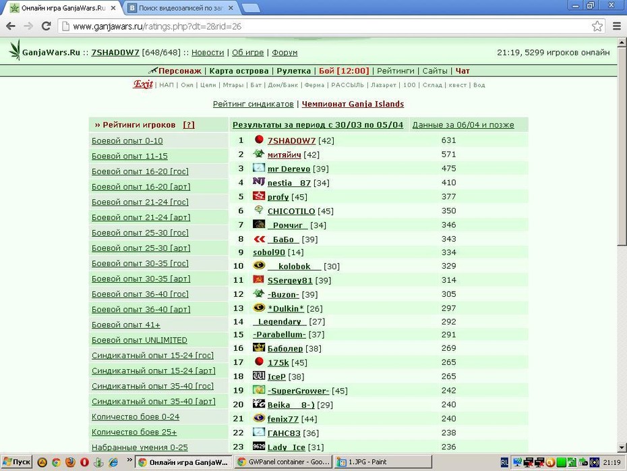
Task: Open Рейтинг синдикатов link
Action: [x=253, y=104]
